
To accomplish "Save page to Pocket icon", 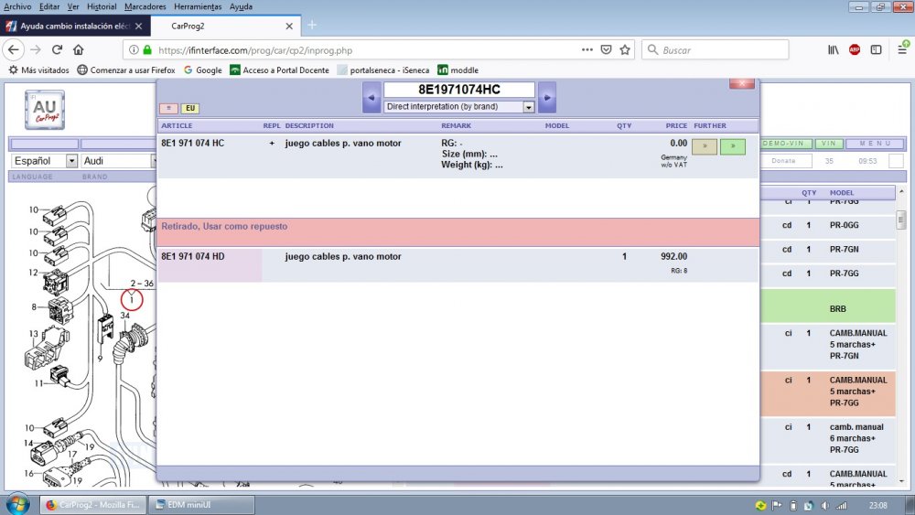I will (x=607, y=50).
